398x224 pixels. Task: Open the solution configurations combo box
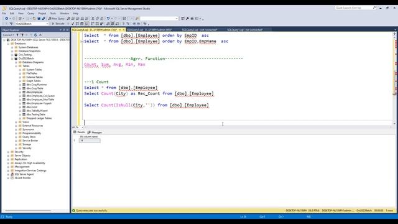159,19
